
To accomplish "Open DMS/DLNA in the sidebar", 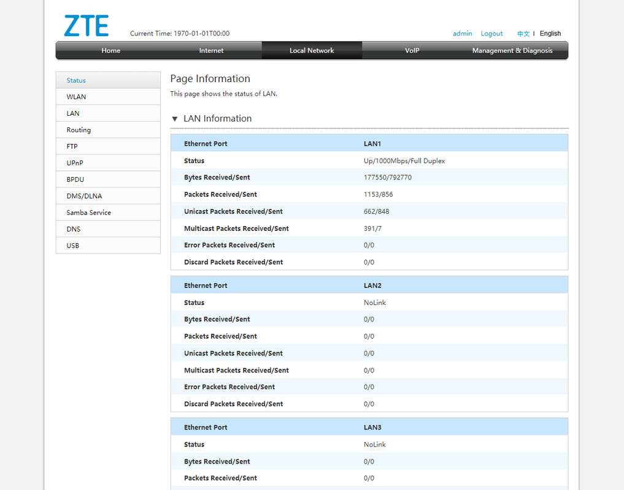I will click(108, 196).
